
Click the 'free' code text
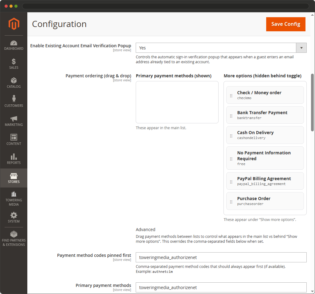tap(241, 164)
